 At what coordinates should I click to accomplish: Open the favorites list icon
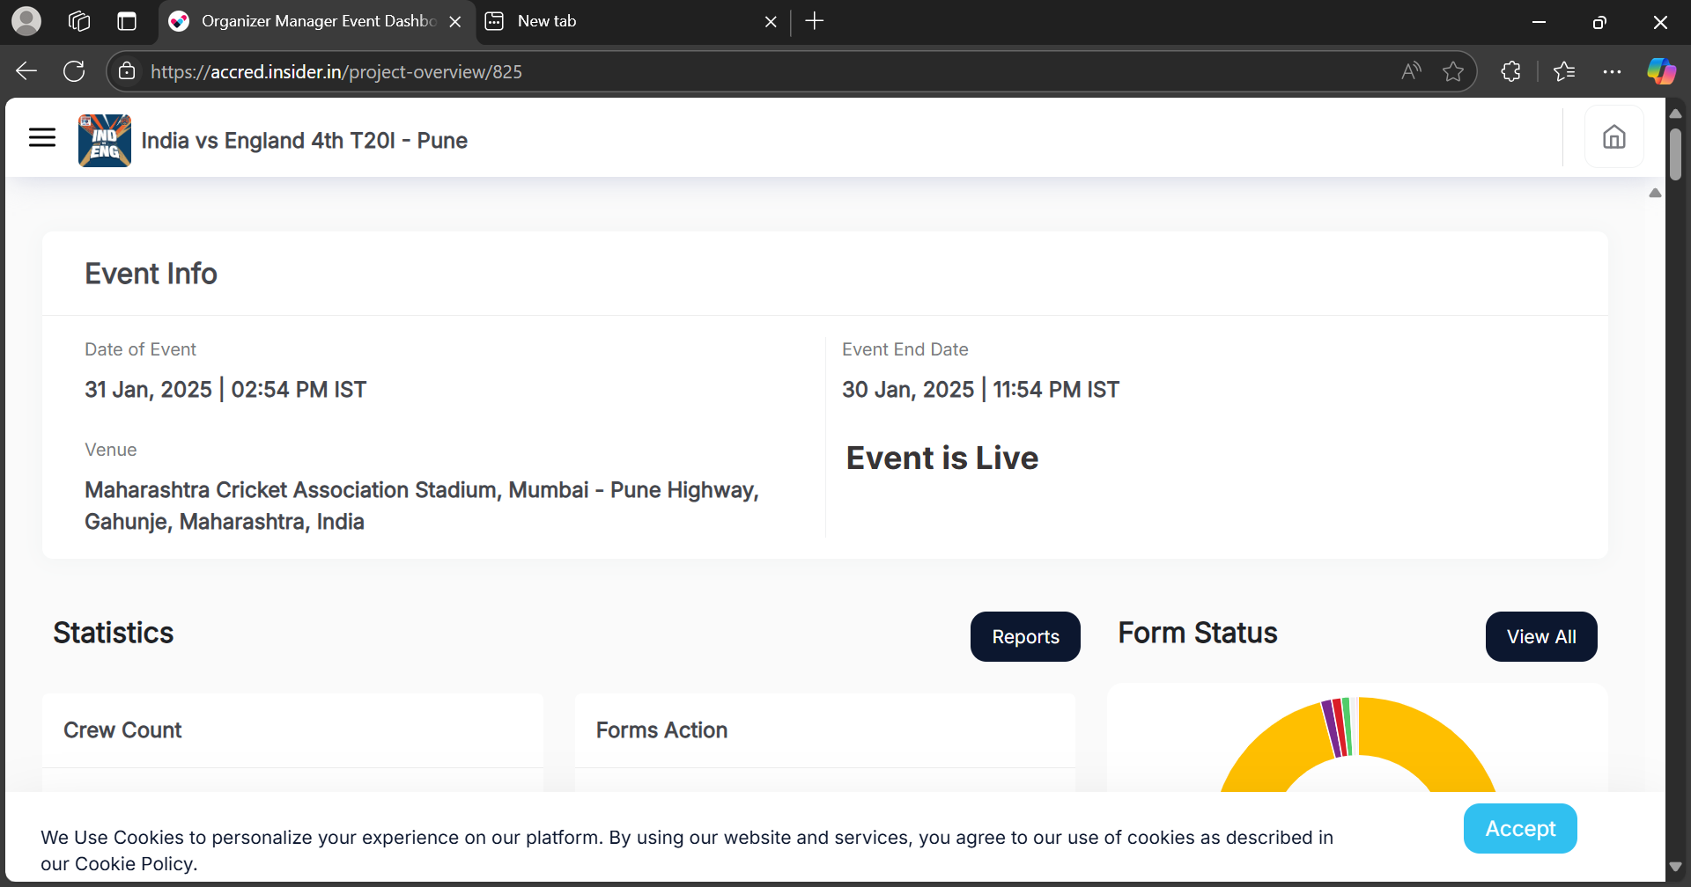1564,71
